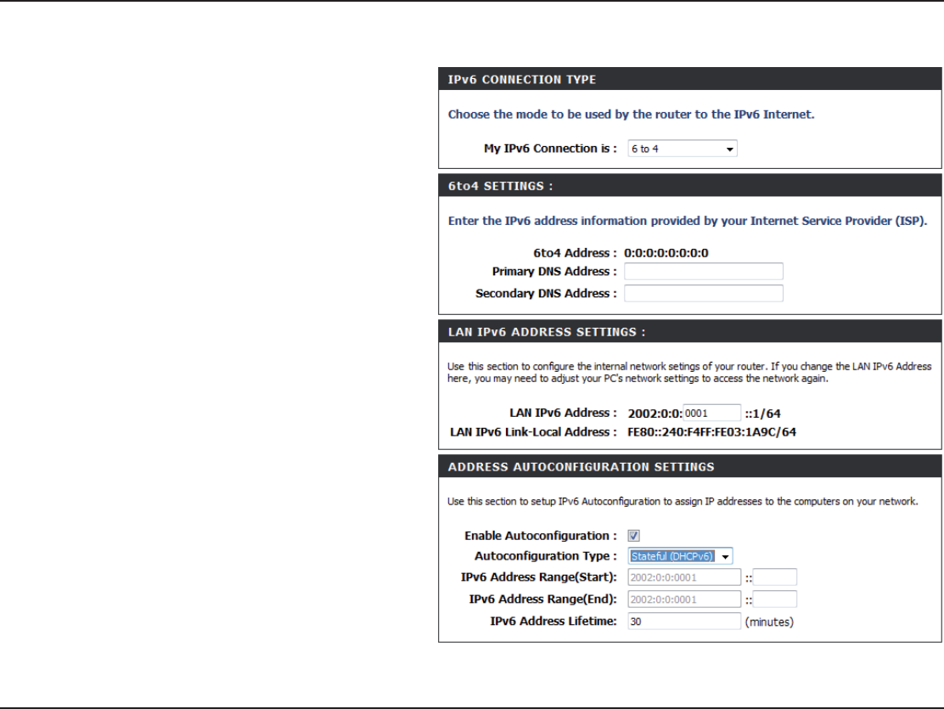Click the IPv6 CONNECTION TYPE header

click(690, 80)
